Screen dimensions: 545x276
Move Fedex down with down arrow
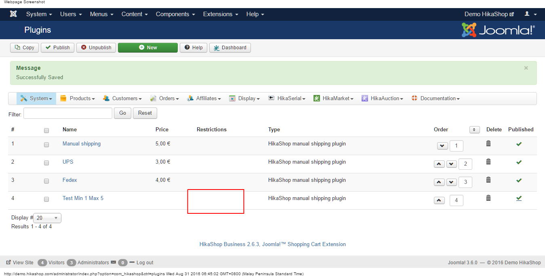[452, 182]
